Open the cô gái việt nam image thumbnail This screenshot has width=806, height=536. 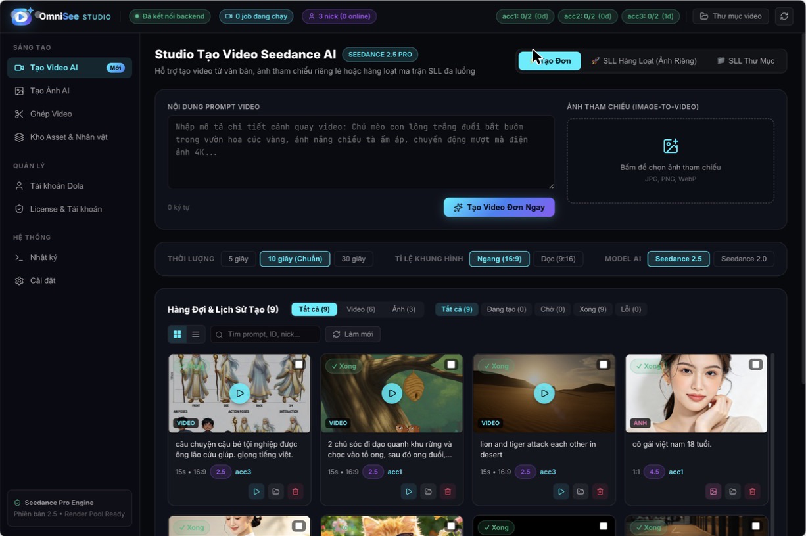coord(696,393)
